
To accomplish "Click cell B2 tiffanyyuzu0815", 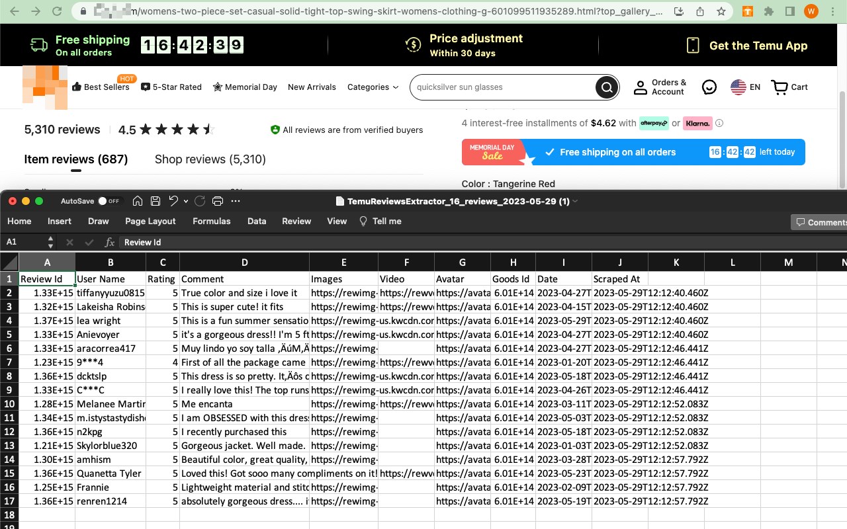I will pos(111,293).
